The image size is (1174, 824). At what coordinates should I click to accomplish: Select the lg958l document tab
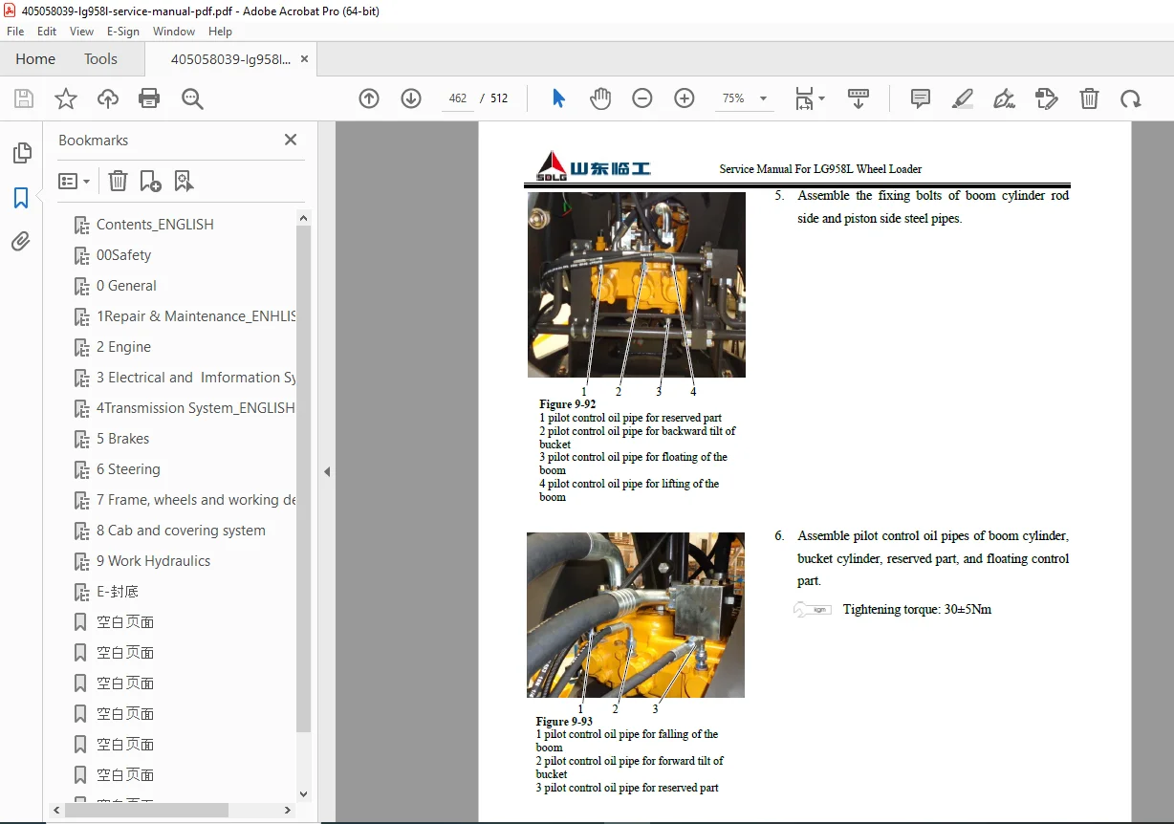[230, 58]
